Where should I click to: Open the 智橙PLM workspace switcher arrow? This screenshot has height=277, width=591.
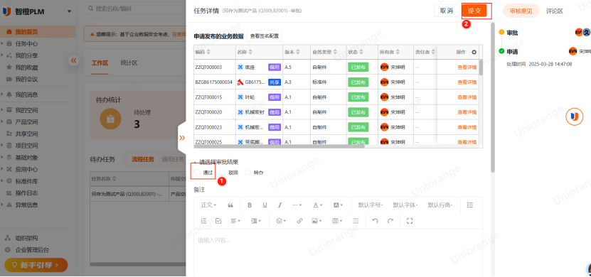69,11
